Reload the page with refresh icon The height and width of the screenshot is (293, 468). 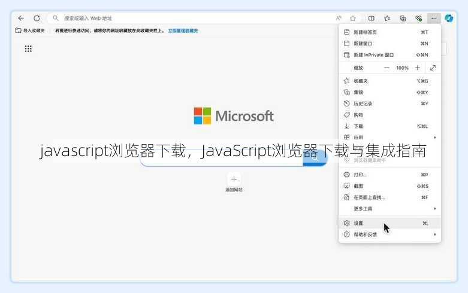(x=37, y=18)
